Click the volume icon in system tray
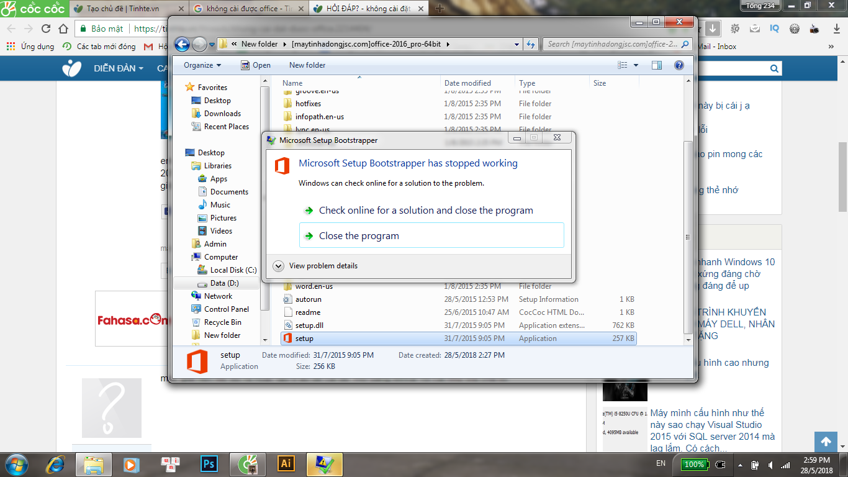848x477 pixels. (770, 465)
